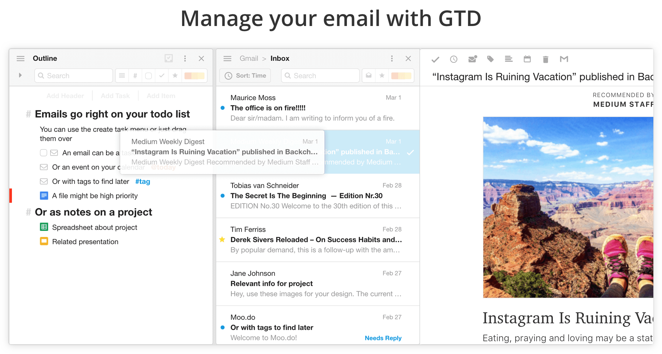Open email icon beside 'Or with tags to find later'
The height and width of the screenshot is (354, 662).
pyautogui.click(x=44, y=181)
